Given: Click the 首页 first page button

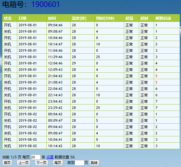Looking at the screenshot, I should [7, 163].
